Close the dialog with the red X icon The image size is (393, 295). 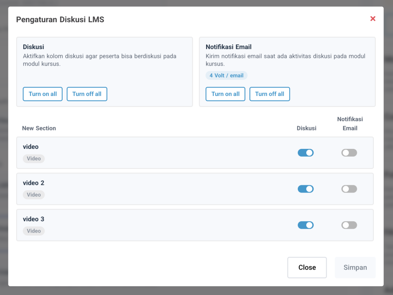click(373, 19)
